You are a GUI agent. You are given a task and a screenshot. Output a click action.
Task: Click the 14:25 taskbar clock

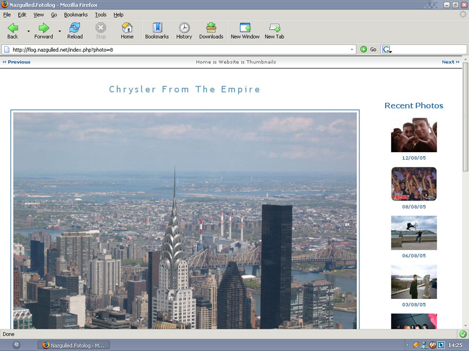pos(455,345)
